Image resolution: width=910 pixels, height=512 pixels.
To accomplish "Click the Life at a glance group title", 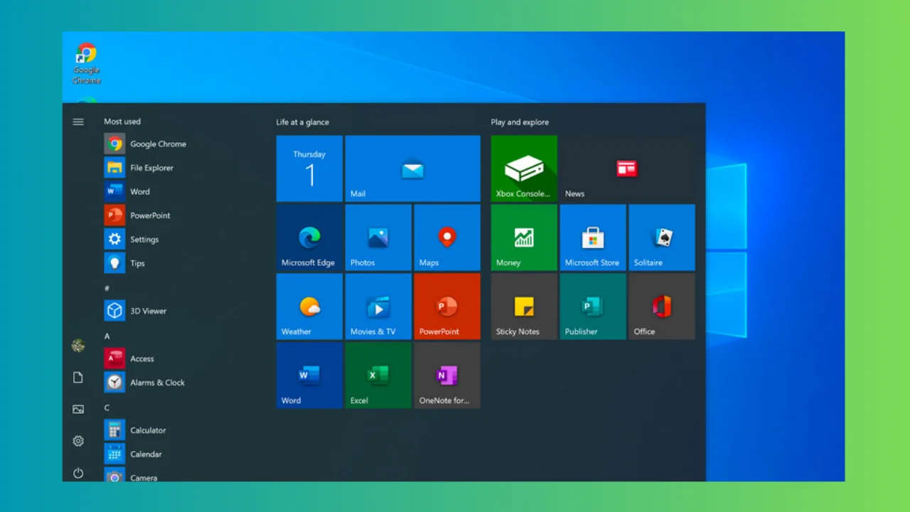I will click(x=303, y=122).
